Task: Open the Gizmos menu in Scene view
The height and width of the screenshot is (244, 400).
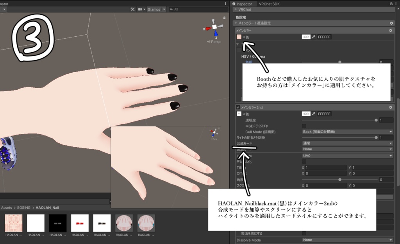Action: click(154, 9)
